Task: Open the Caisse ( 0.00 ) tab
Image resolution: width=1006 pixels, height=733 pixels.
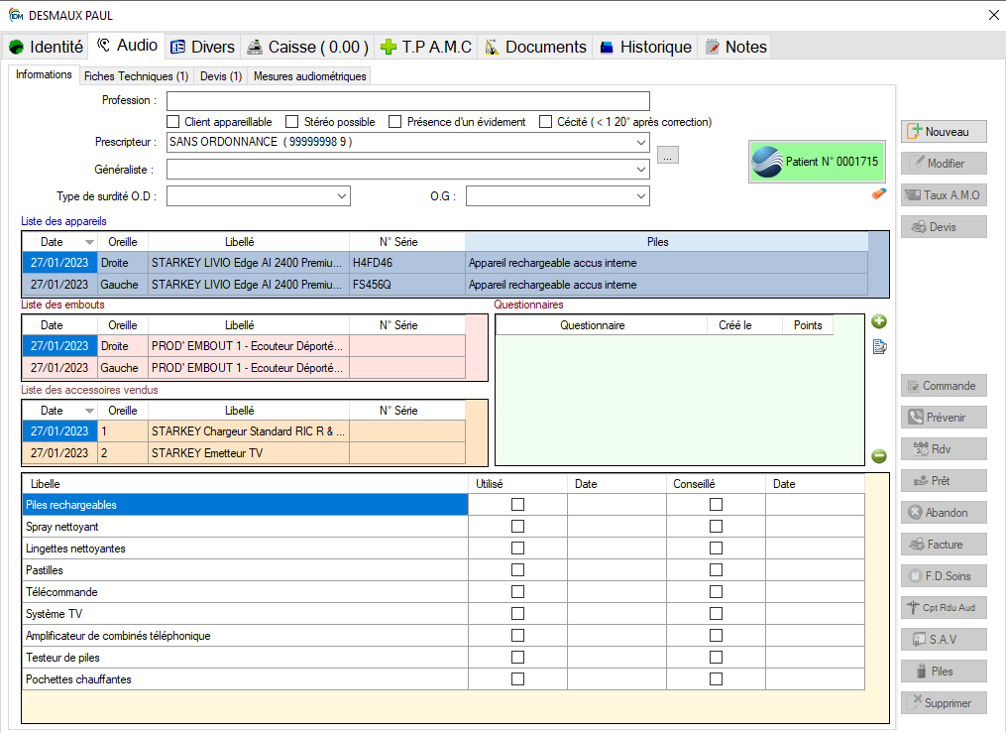Action: click(x=308, y=47)
